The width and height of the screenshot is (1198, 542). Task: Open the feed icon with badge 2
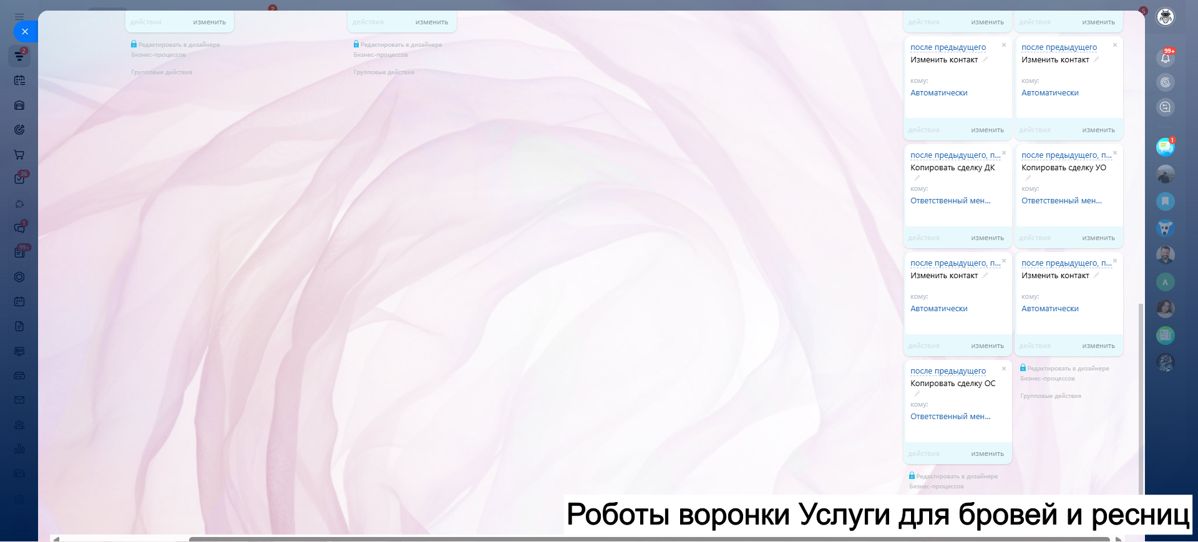[19, 56]
